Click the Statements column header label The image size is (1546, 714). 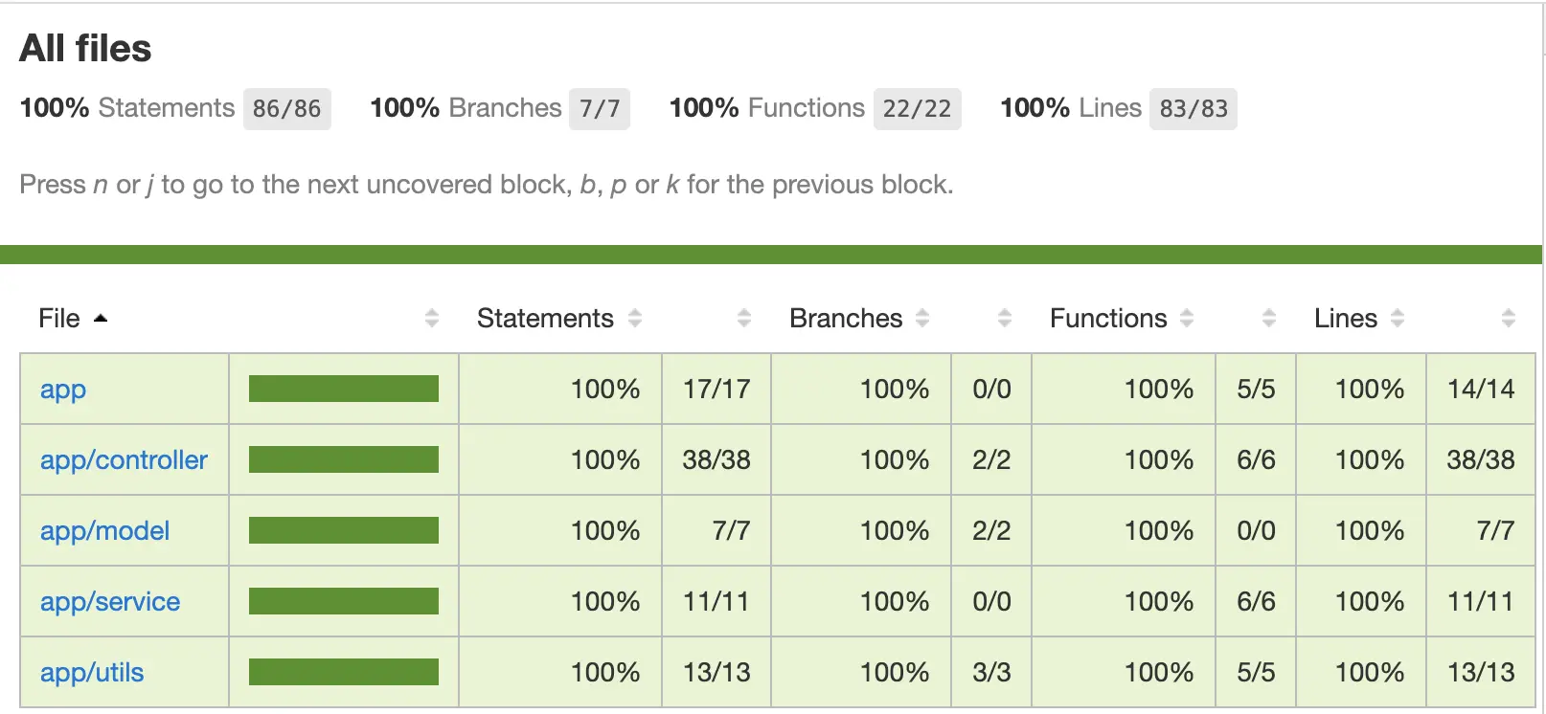pos(545,319)
